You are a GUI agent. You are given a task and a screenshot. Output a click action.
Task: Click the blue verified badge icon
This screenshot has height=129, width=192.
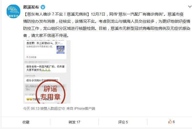click(x=43, y=7)
